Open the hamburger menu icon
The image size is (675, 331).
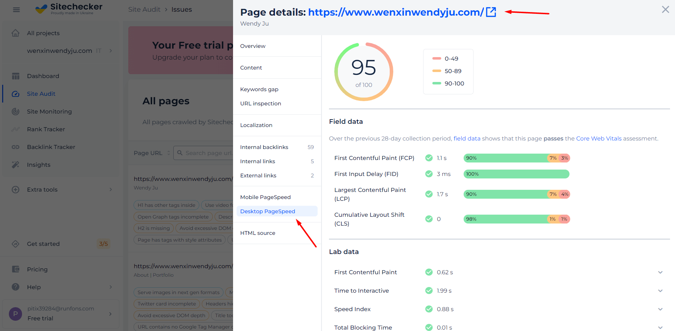(x=16, y=10)
